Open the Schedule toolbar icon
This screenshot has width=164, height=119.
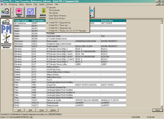click(x=6, y=12)
